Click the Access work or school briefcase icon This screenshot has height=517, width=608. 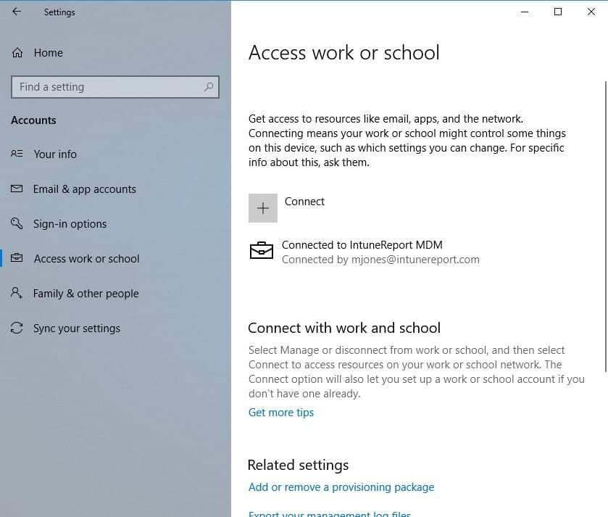tap(16, 258)
